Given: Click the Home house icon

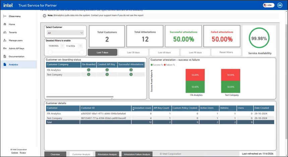Looking at the screenshot, I should pos(5,24).
